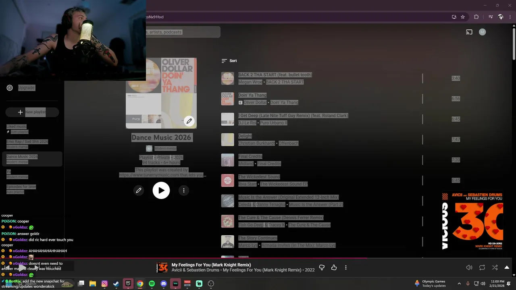
Task: Bookmark this page with the star icon
Action: [x=463, y=17]
